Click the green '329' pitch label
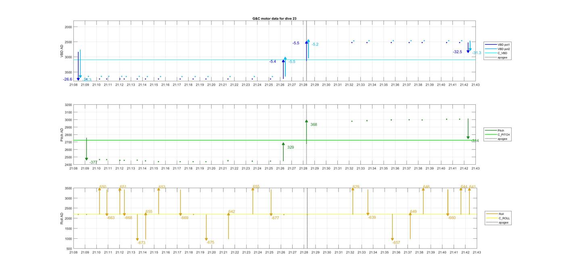 pos(291,147)
